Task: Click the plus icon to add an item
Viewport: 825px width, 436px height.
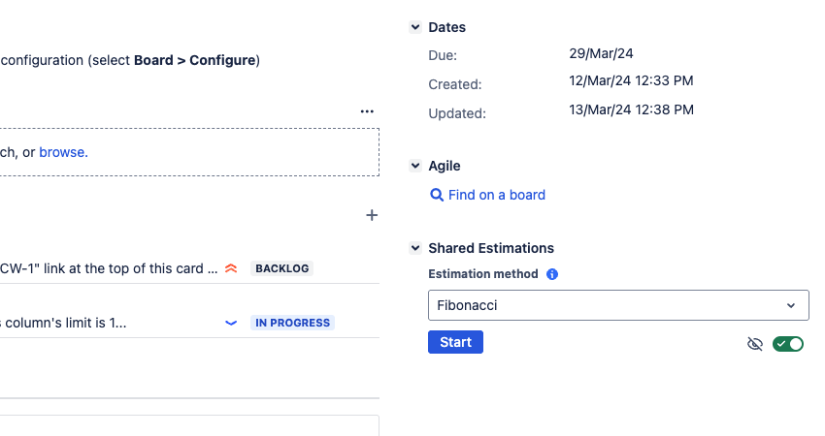Action: (x=371, y=215)
